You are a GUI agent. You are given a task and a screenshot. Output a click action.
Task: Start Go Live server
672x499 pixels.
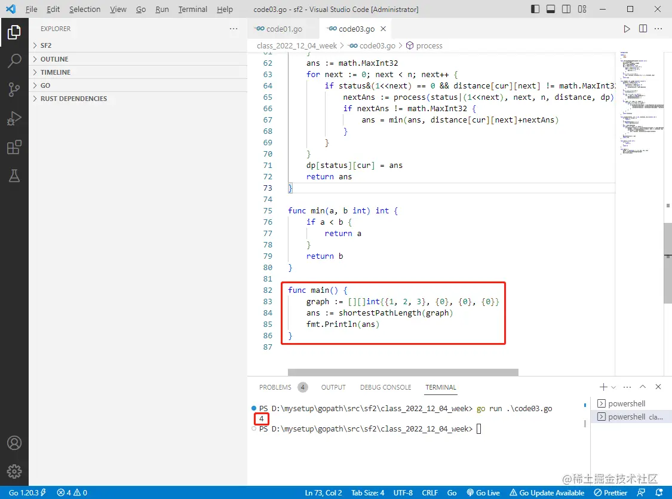click(483, 492)
